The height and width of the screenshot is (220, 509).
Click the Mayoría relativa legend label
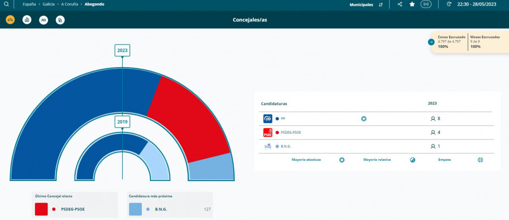click(377, 160)
